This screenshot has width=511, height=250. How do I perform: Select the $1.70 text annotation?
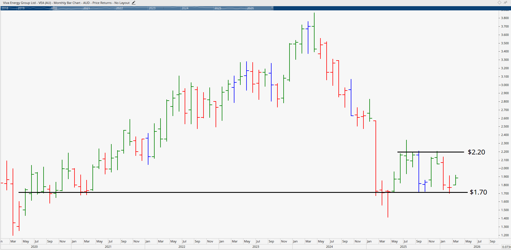[478, 192]
